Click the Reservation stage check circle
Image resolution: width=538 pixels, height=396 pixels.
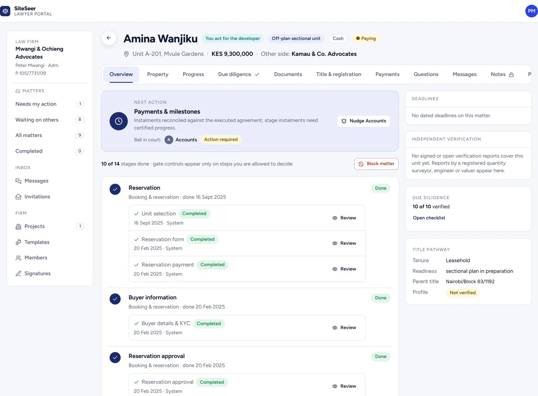pos(115,189)
